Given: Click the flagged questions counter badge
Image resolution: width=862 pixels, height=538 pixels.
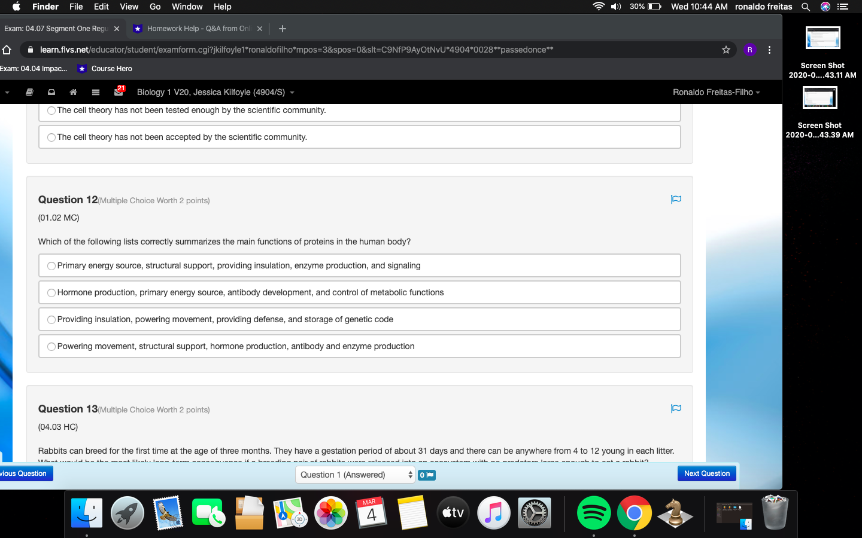Looking at the screenshot, I should coord(426,475).
